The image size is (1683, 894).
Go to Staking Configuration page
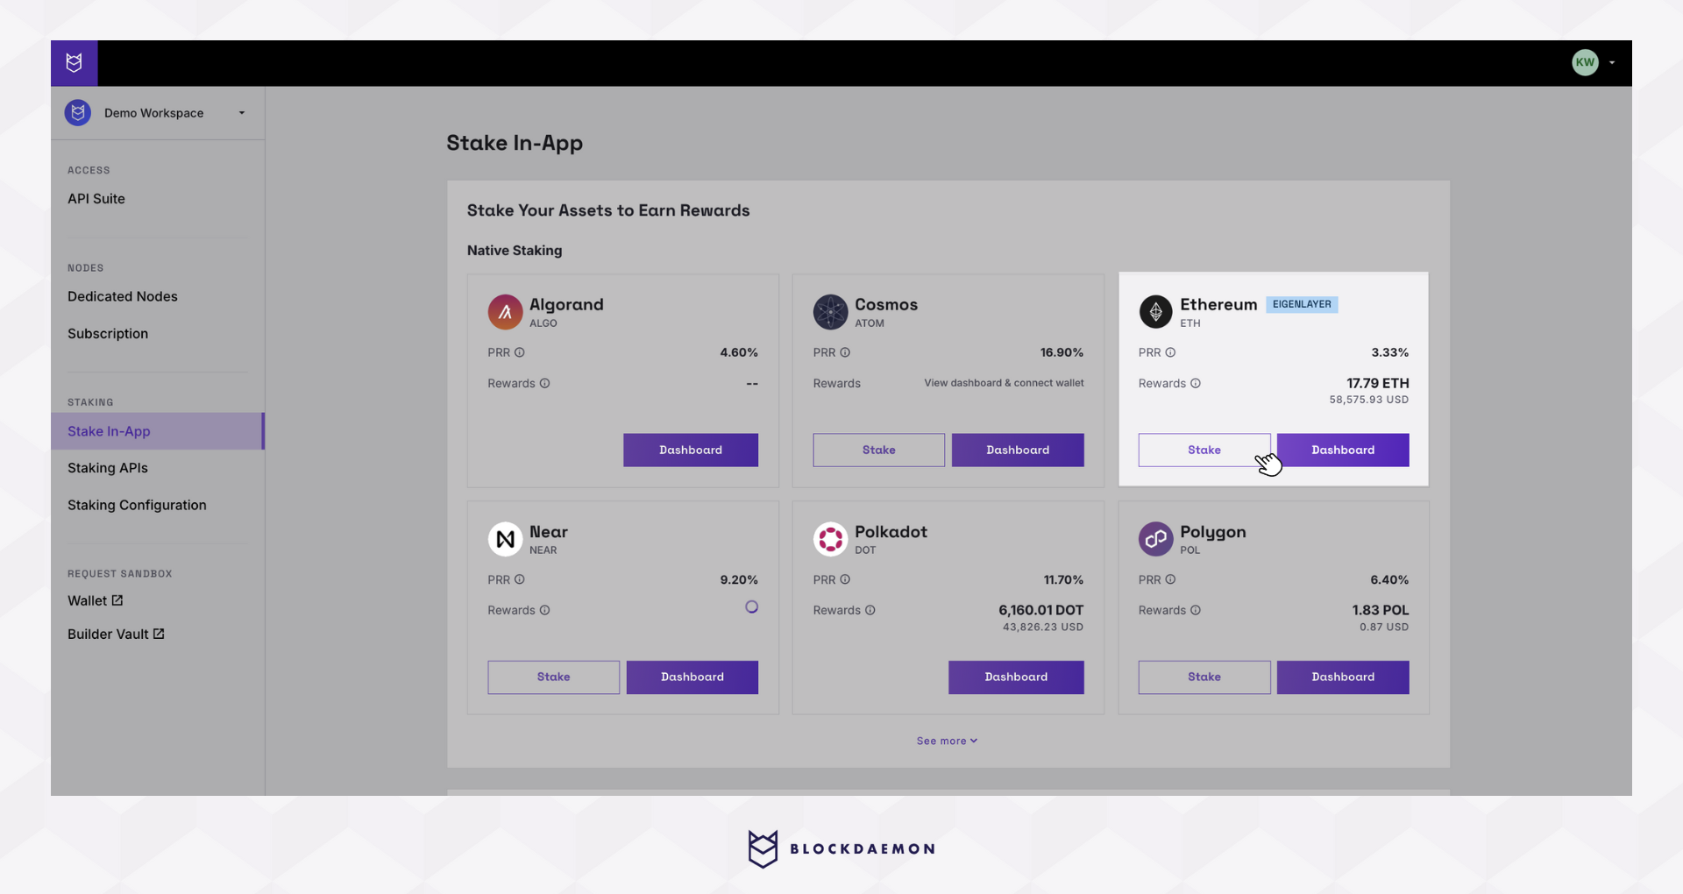tap(137, 505)
